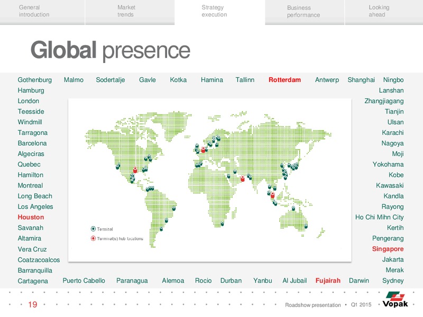Click the Durban terminal marker in South Africa
The image size is (423, 317).
(x=222, y=223)
